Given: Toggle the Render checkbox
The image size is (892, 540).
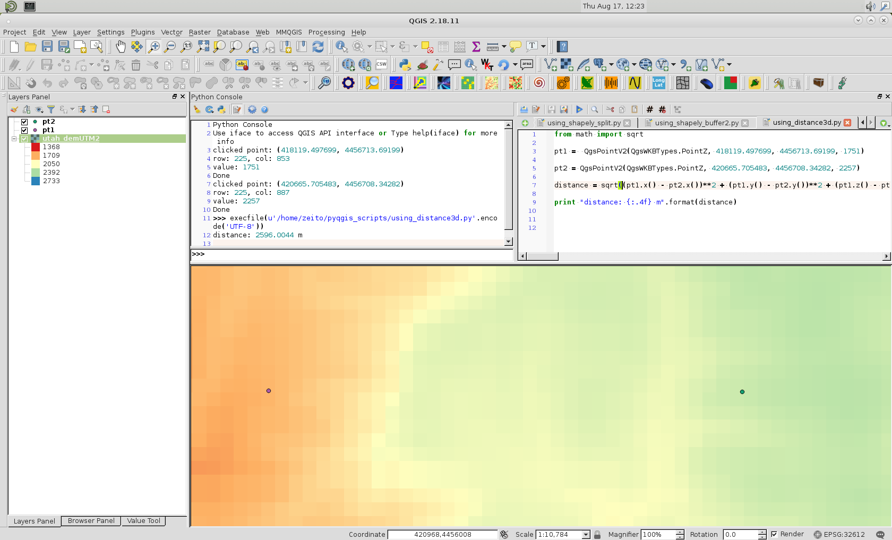Looking at the screenshot, I should pos(774,534).
